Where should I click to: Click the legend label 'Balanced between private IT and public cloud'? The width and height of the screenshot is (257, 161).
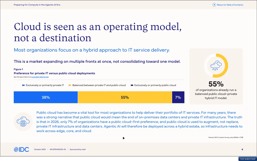99,85
